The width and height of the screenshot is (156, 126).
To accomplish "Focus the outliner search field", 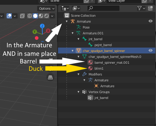I will (104, 8).
